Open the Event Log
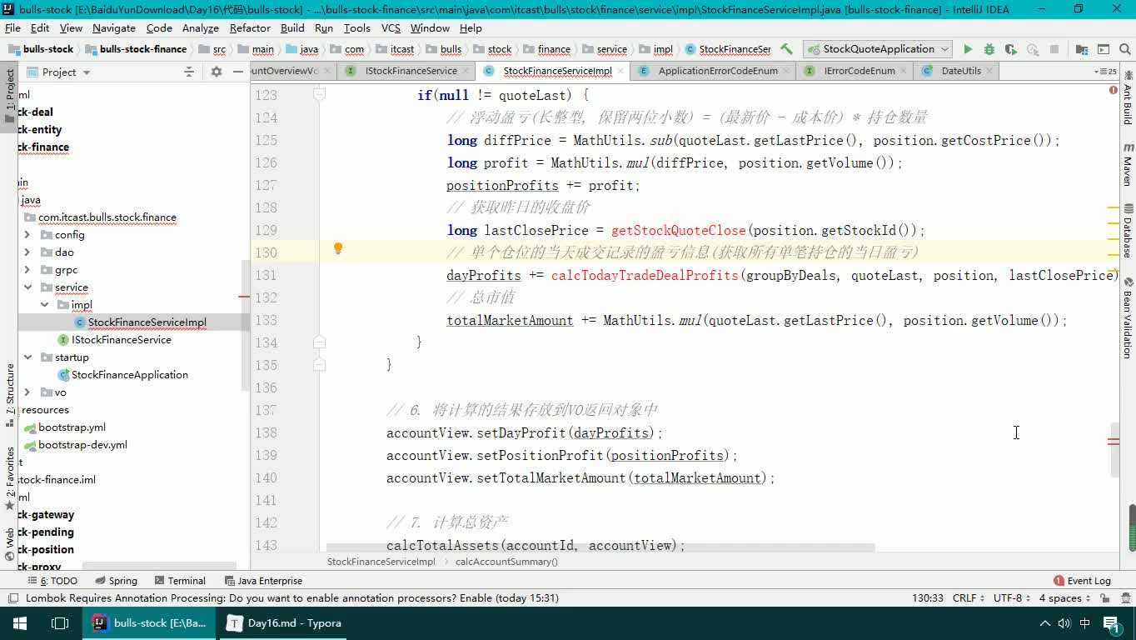This screenshot has height=640, width=1136. click(x=1082, y=581)
